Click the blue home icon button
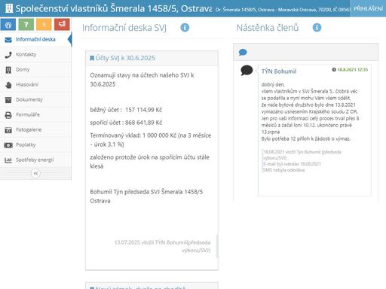The width and height of the screenshot is (386, 289). 8,25
